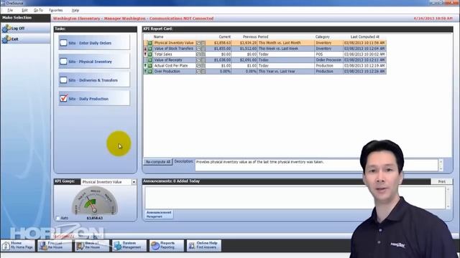Click green icon on Physical Inventory Value row
Image resolution: width=460 pixels, height=258 pixels.
(x=150, y=43)
